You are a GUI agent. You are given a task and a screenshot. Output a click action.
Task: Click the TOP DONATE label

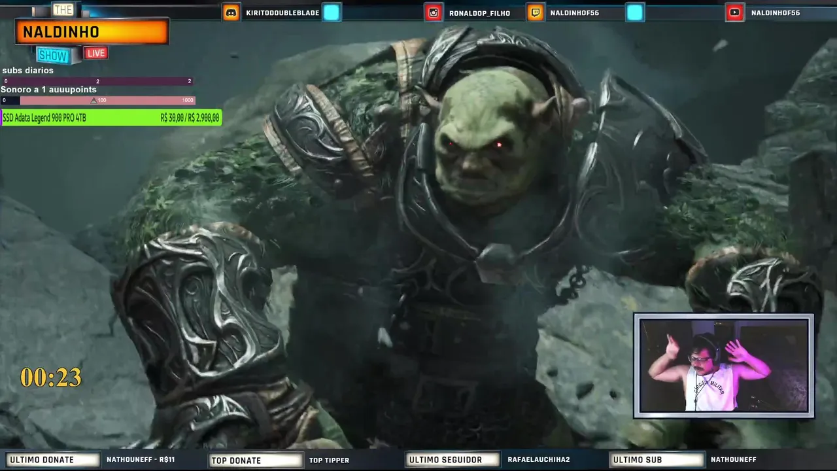point(256,460)
